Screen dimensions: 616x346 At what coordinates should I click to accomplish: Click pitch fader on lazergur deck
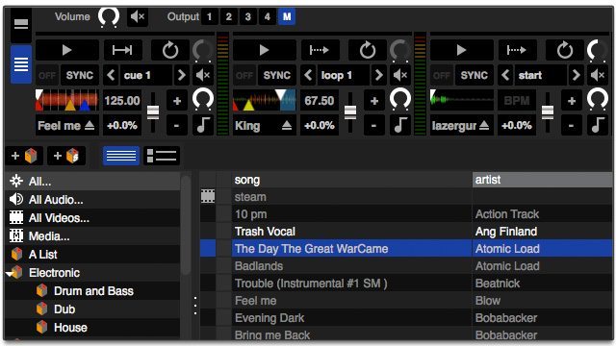pos(548,112)
